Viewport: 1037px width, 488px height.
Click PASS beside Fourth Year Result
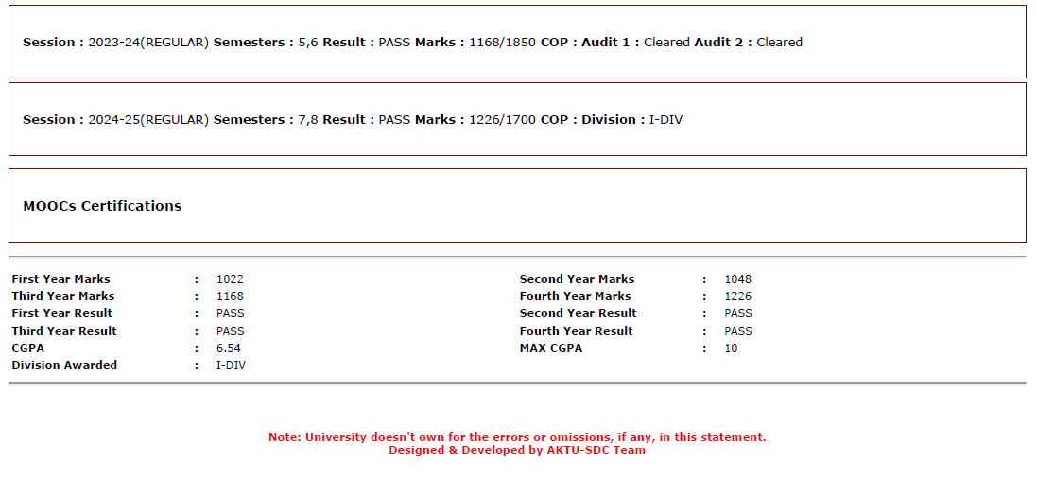pos(738,331)
